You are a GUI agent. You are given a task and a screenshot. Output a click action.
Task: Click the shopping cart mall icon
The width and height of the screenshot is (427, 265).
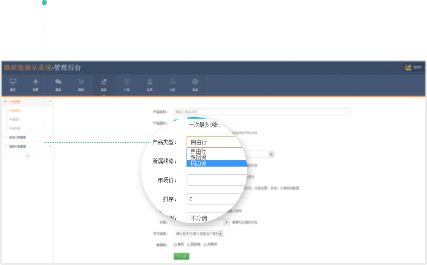coord(81,82)
